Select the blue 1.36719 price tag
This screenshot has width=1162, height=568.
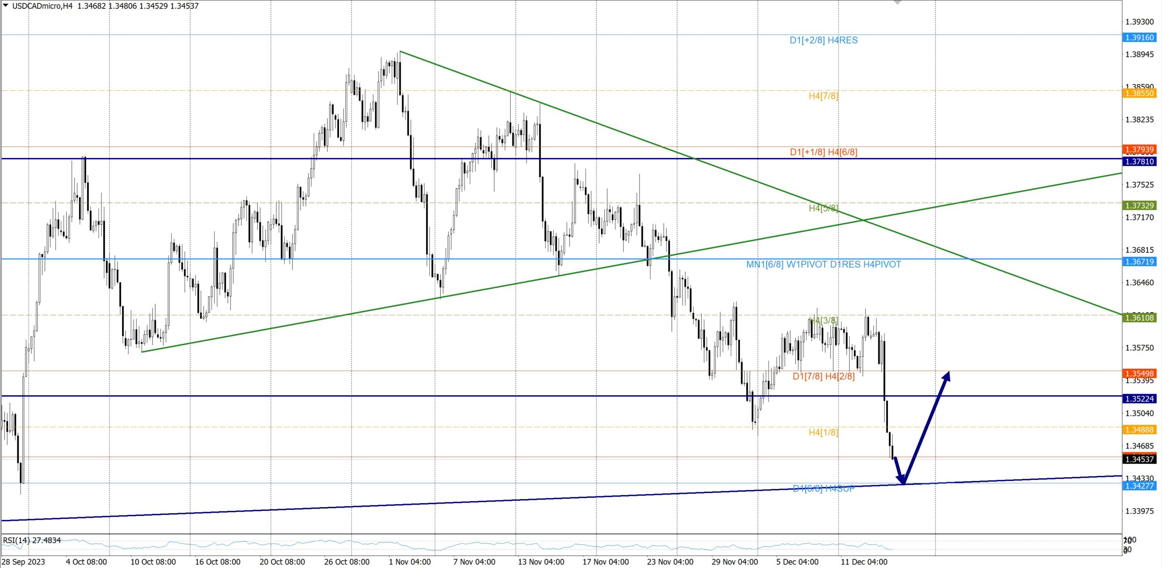(x=1139, y=262)
